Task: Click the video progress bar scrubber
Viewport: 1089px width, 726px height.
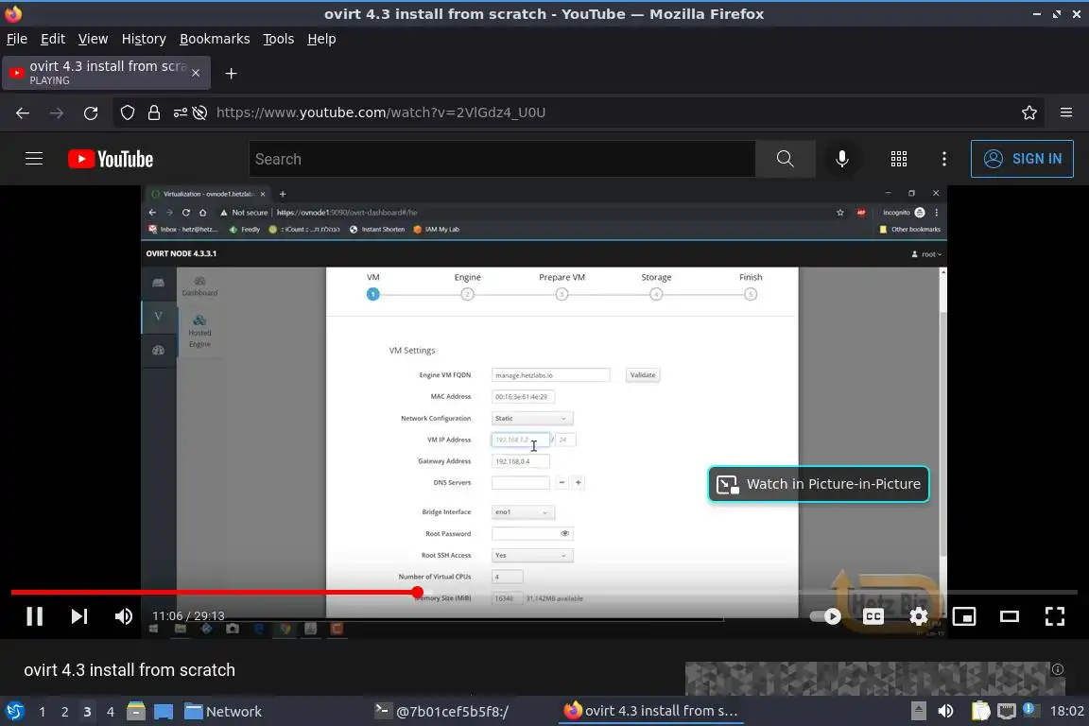Action: coord(417,593)
